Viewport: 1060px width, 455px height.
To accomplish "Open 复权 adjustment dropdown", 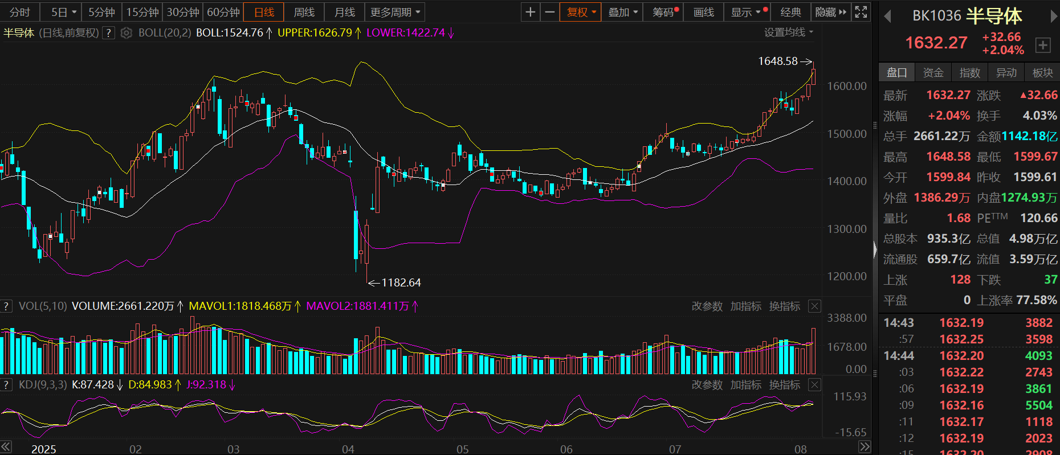I will pyautogui.click(x=581, y=12).
